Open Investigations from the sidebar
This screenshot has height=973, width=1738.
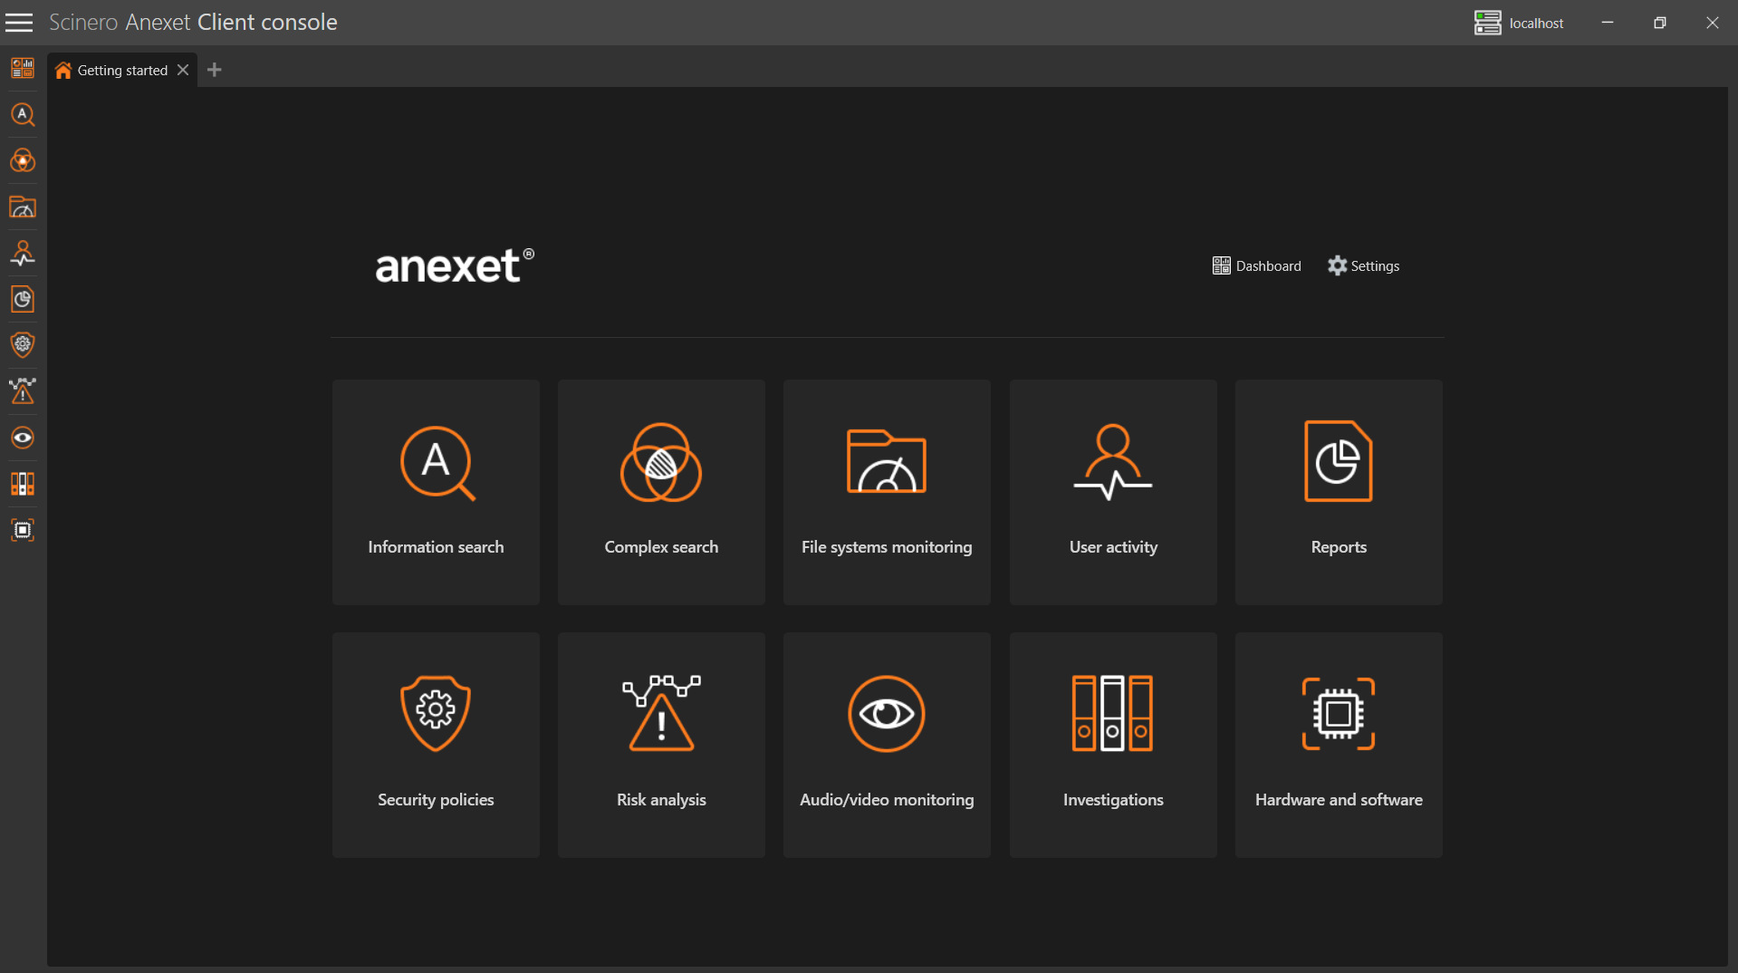23,484
